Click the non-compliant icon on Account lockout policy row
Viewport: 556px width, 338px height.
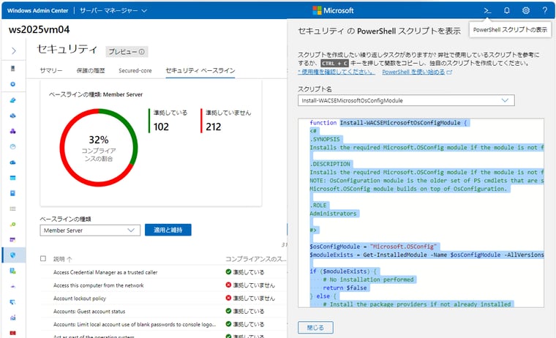click(x=228, y=298)
